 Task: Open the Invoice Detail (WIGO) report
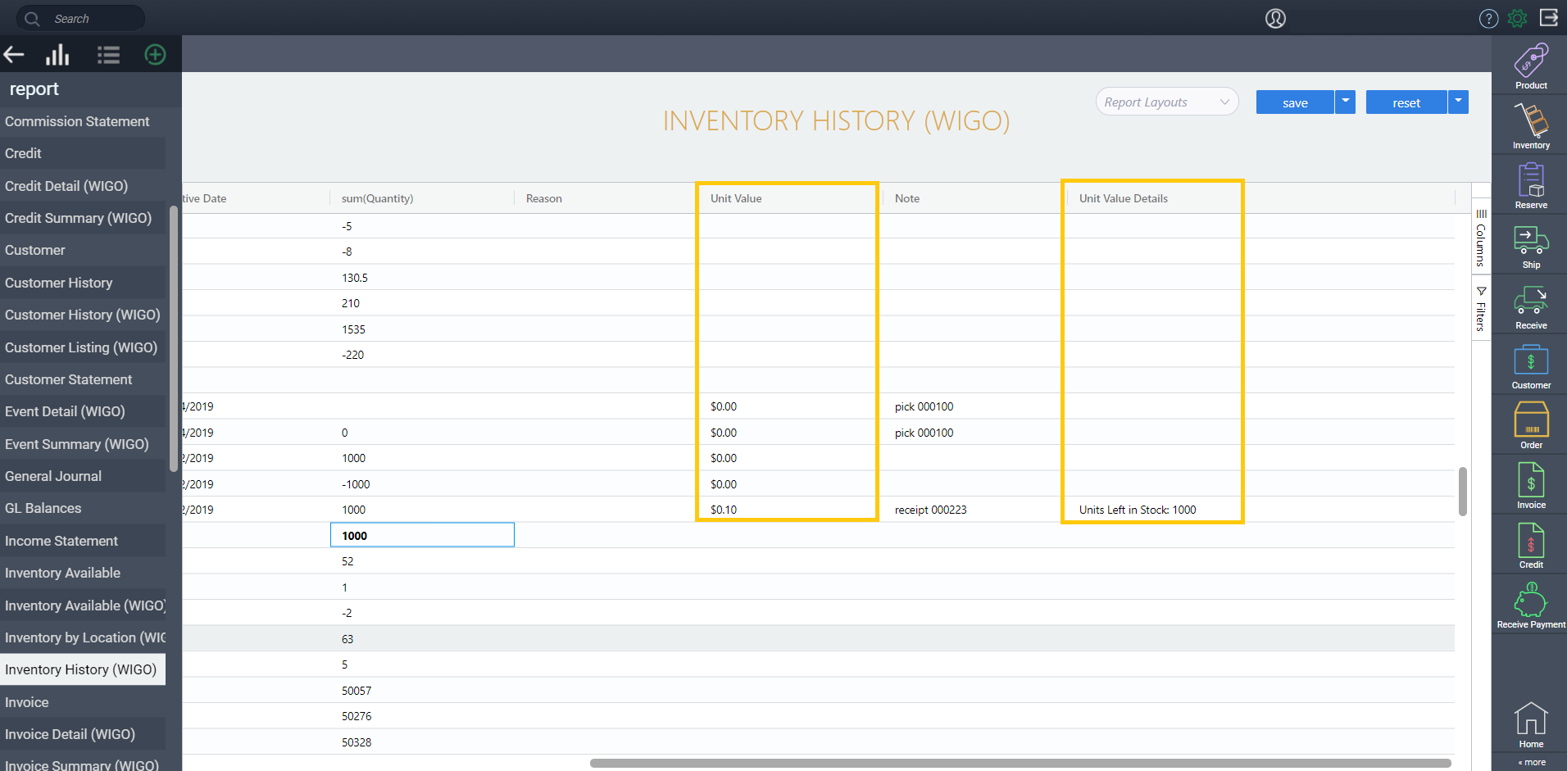pyautogui.click(x=83, y=734)
